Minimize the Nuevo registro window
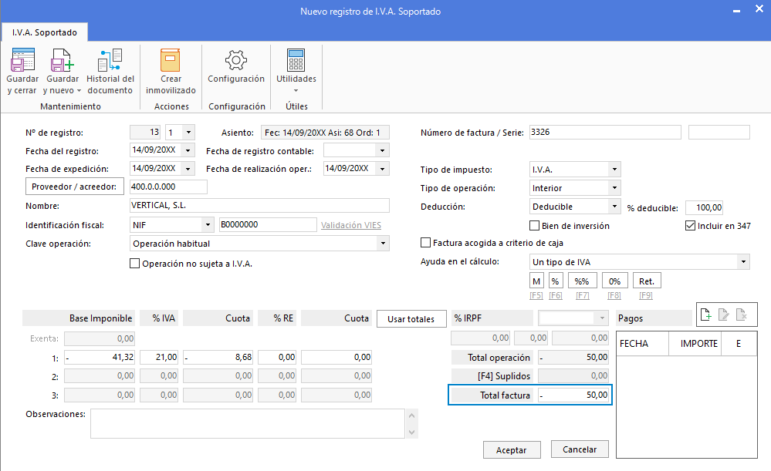 click(x=736, y=11)
